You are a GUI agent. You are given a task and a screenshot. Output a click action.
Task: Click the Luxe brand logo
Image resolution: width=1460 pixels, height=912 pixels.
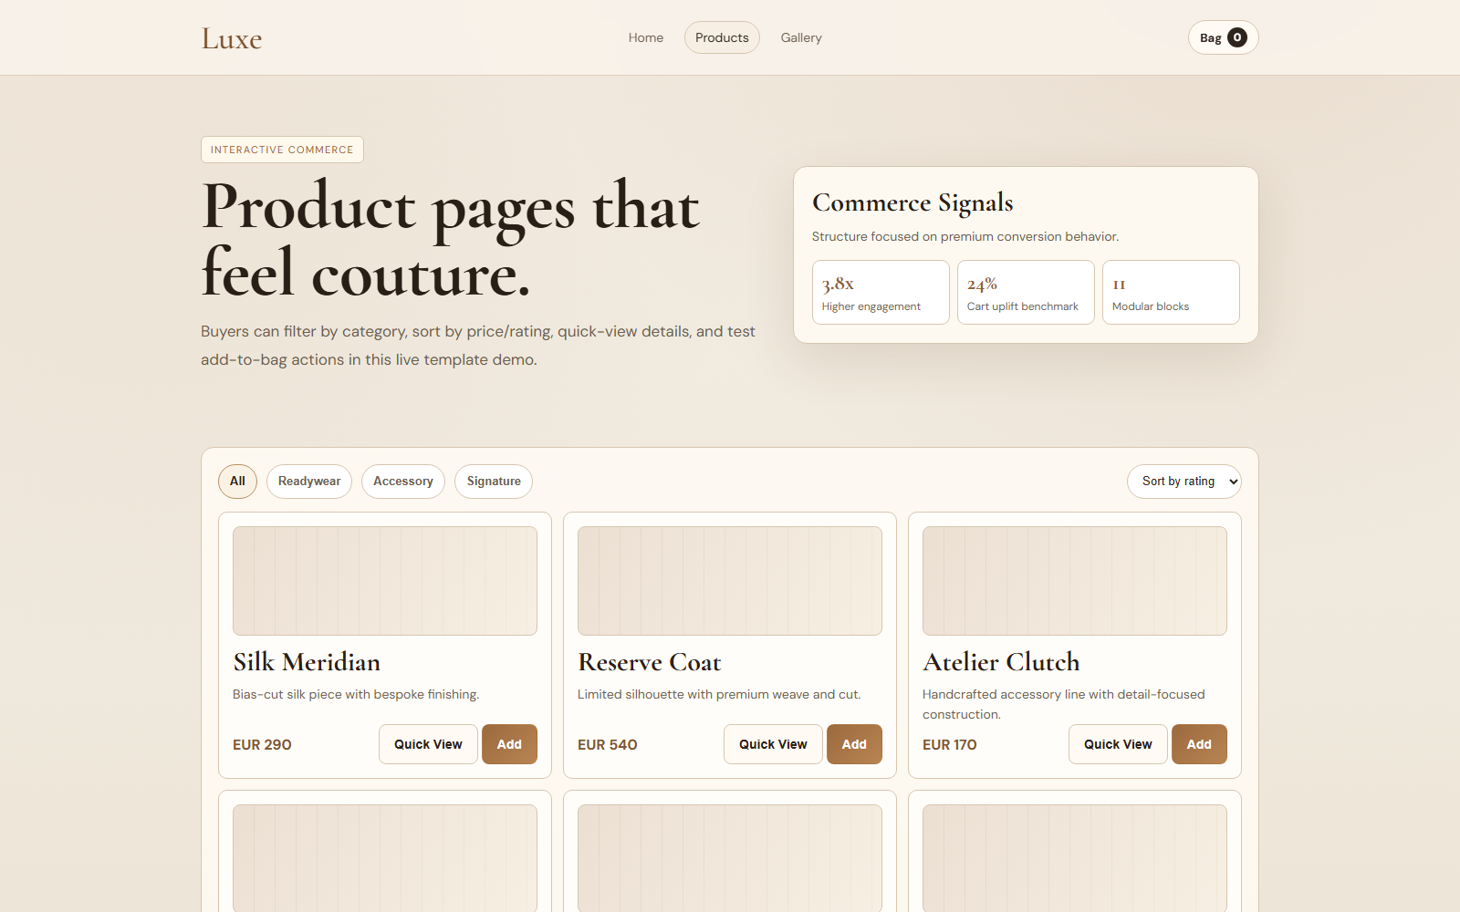pos(232,38)
